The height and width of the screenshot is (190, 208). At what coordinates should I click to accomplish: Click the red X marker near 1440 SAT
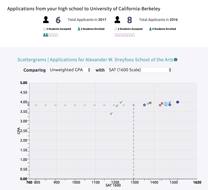pos(162,103)
